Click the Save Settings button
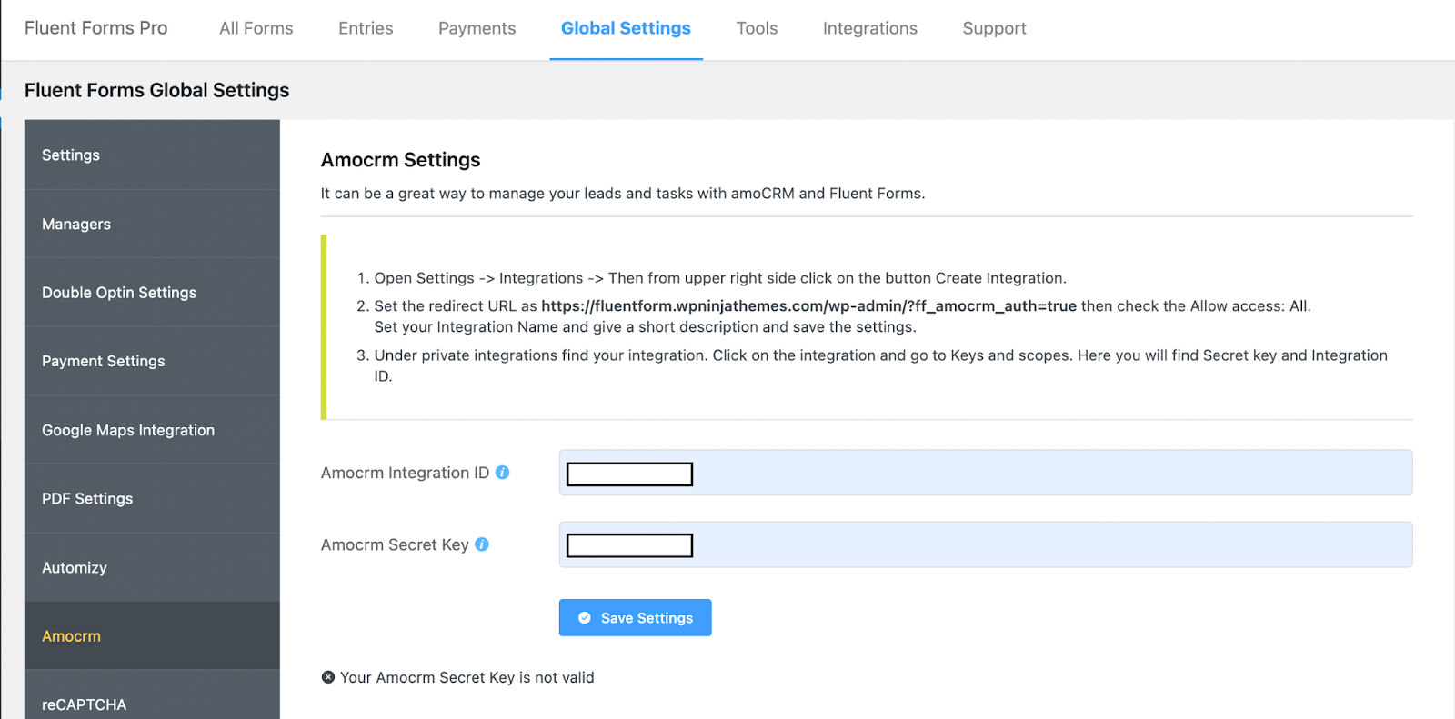 point(635,618)
